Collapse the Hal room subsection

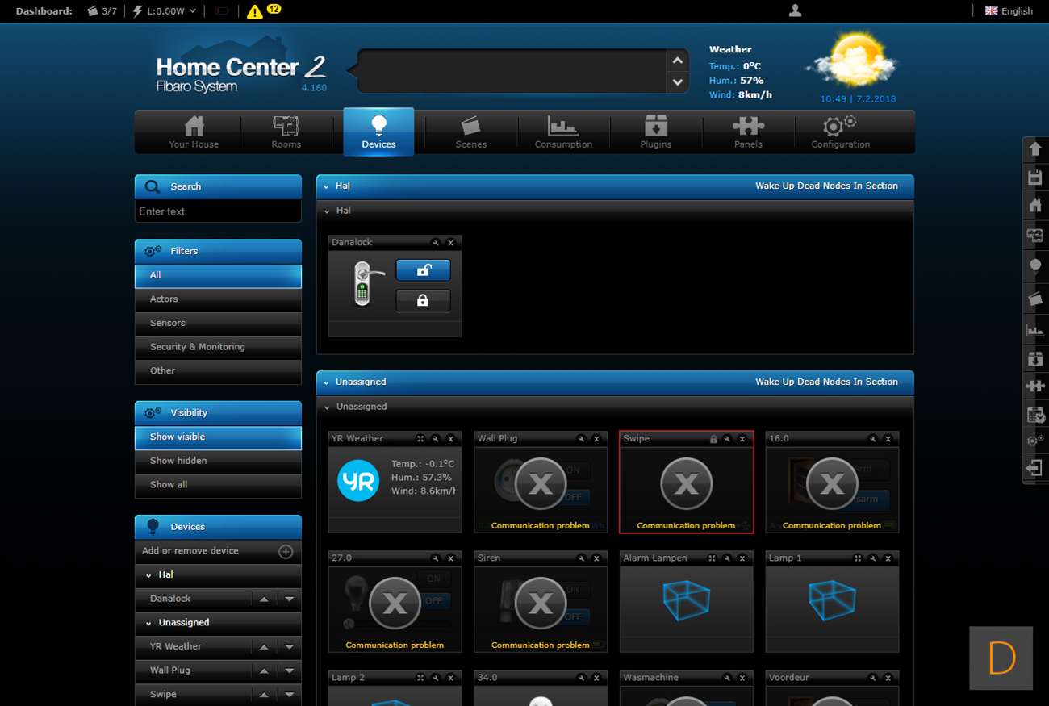pos(327,211)
